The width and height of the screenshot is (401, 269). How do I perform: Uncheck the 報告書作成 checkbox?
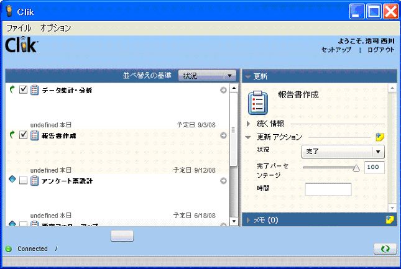pyautogui.click(x=23, y=135)
